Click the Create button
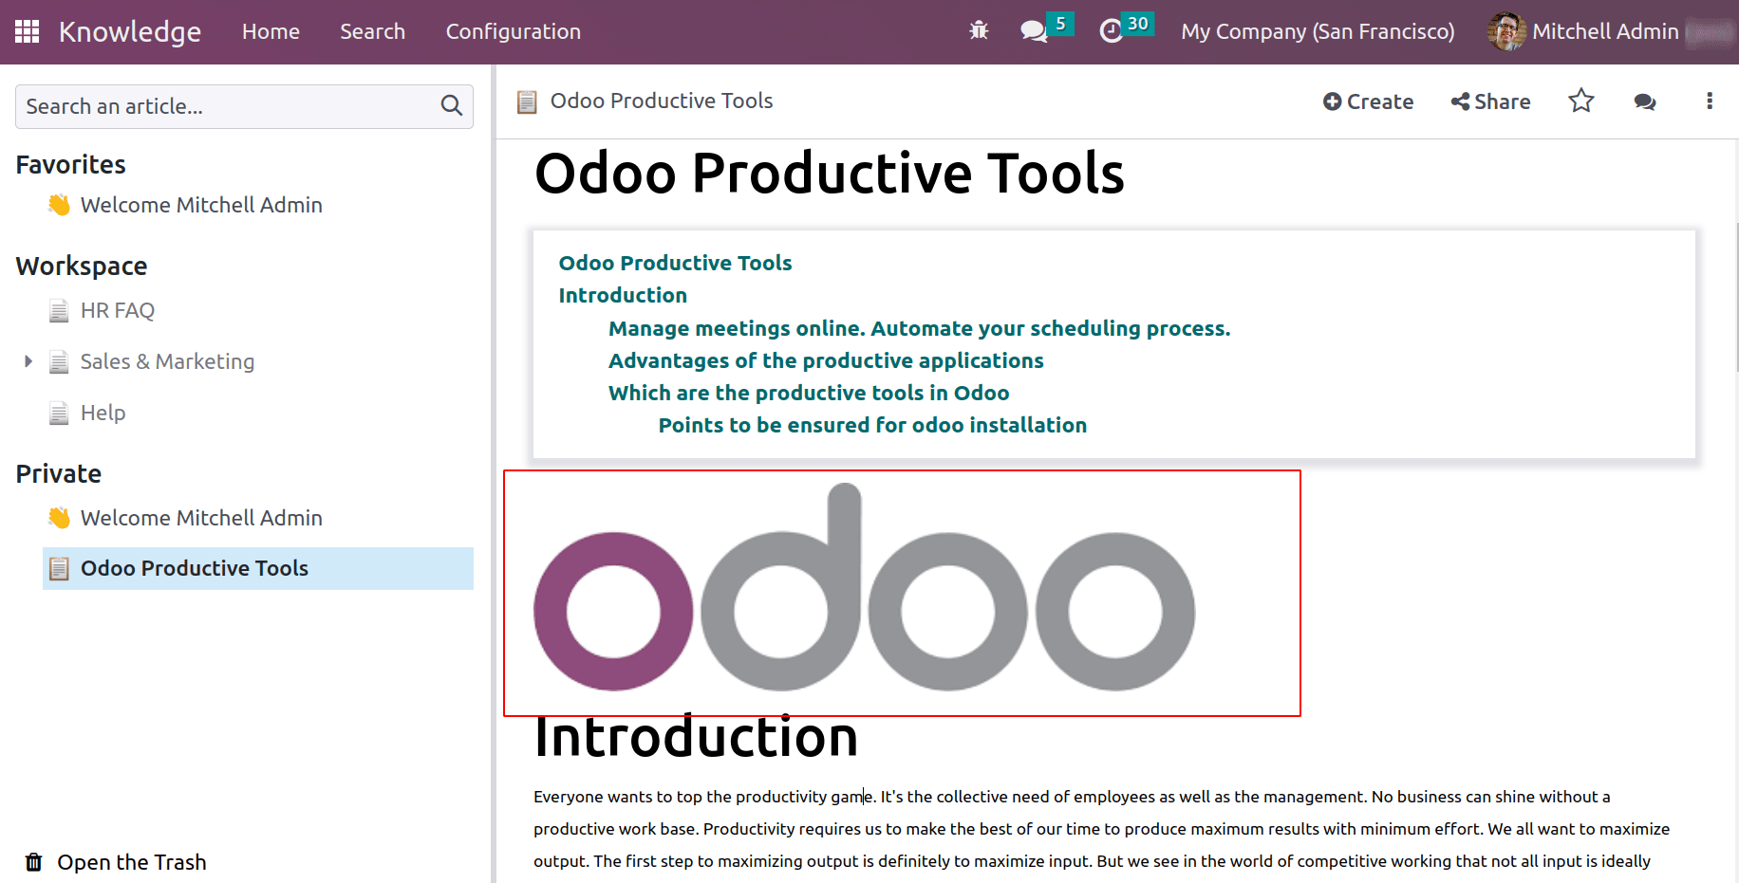 point(1368,101)
